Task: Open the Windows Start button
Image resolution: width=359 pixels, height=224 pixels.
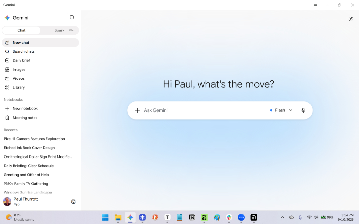Action: 105,217
